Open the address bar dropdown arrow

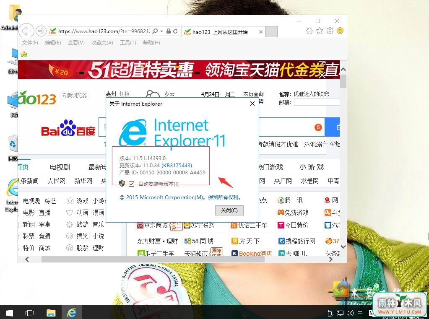162,31
